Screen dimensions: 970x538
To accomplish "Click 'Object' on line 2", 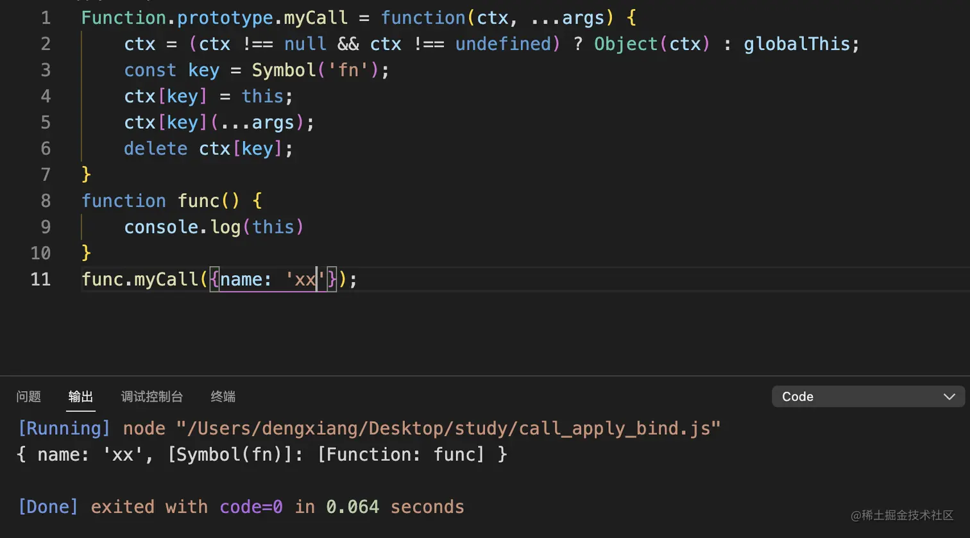I will [x=626, y=44].
